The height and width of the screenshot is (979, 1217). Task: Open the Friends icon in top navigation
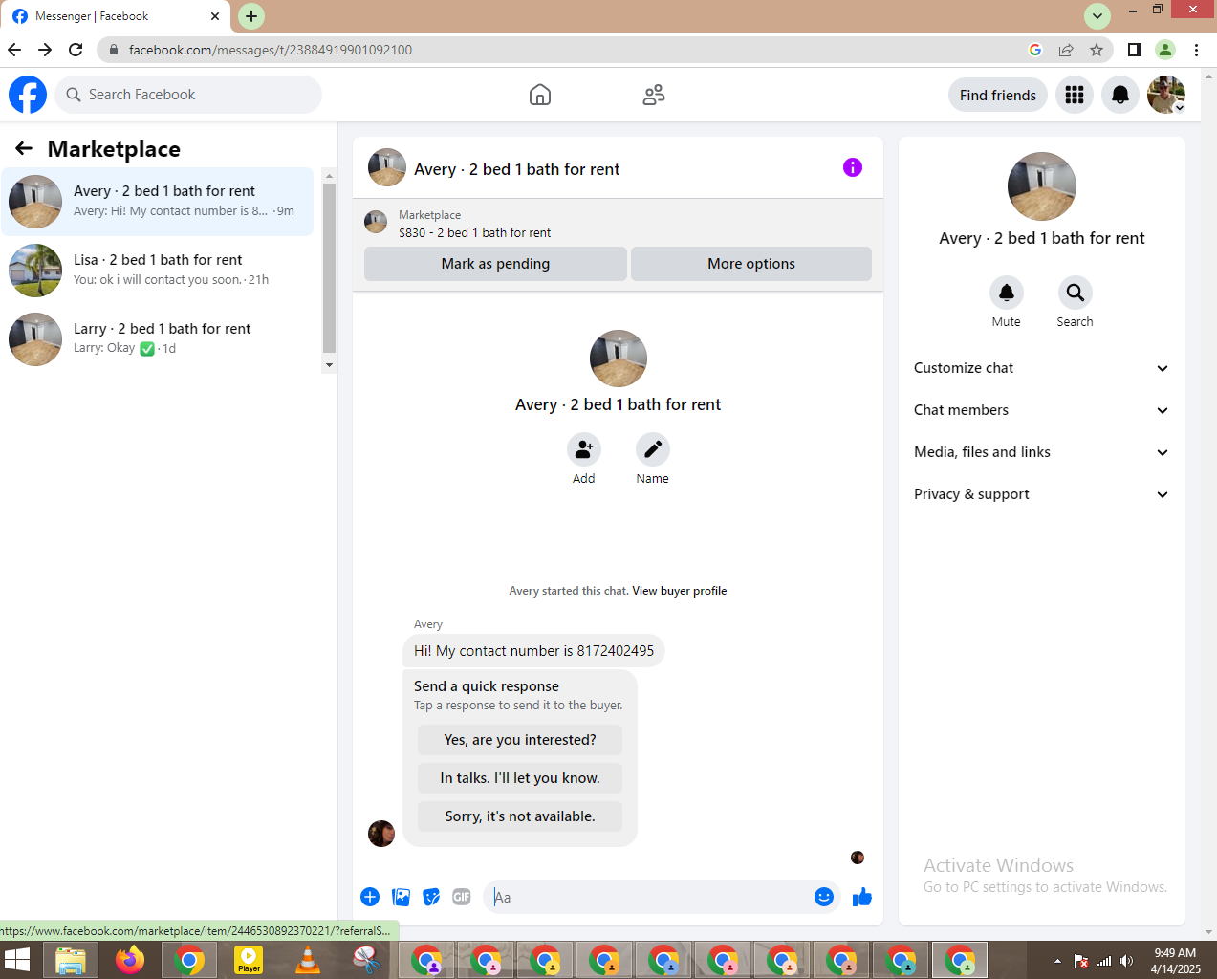pyautogui.click(x=654, y=95)
